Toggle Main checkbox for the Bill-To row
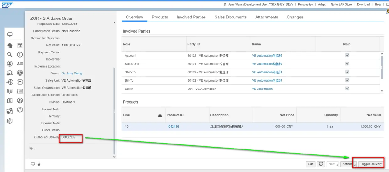Screen dimensions: 389x172 coord(347,80)
